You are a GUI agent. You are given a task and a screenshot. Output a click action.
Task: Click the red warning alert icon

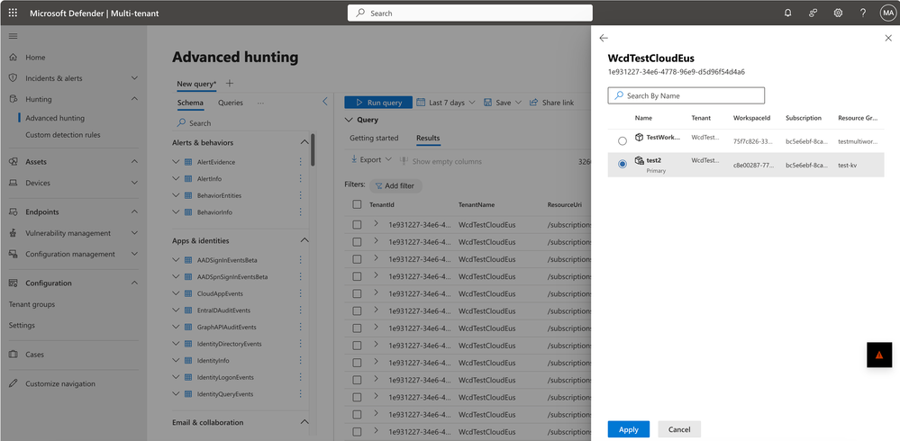point(879,355)
